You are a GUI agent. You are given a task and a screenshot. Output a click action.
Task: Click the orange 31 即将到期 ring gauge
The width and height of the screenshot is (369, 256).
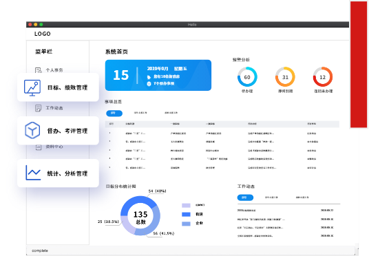[x=285, y=77]
